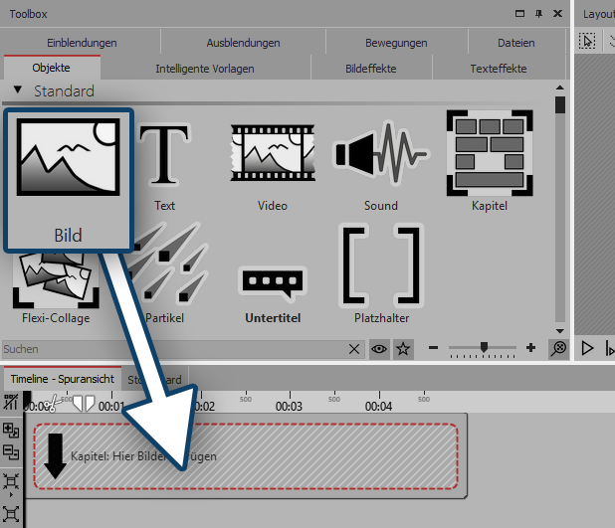Click the right white range marker on ruler
Image resolution: width=615 pixels, height=528 pixels.
point(90,403)
